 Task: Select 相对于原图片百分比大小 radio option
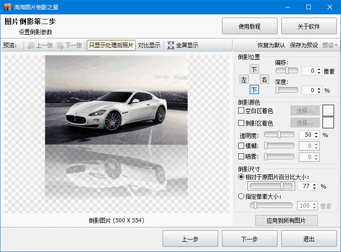[241, 177]
